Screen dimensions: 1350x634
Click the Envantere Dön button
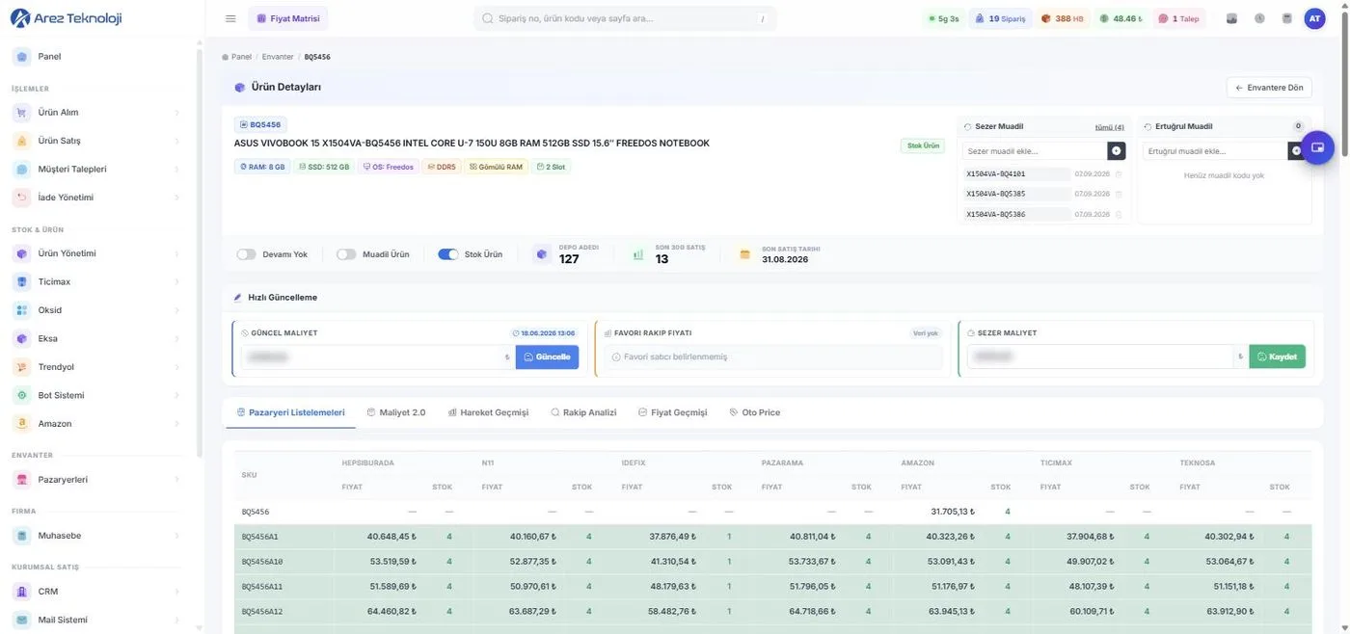[x=1269, y=88]
